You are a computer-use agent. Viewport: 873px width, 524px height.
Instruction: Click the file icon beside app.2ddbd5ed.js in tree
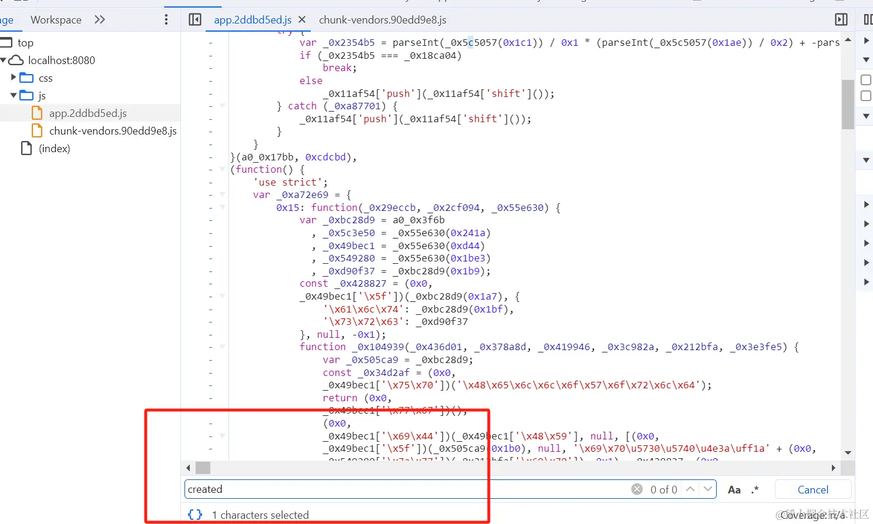point(37,113)
